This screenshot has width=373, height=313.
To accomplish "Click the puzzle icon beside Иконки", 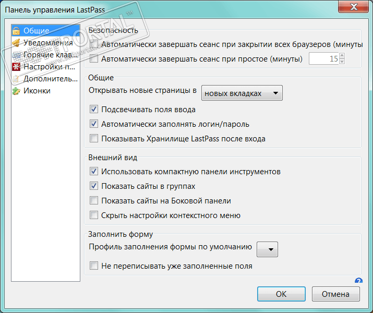I will pyautogui.click(x=16, y=91).
